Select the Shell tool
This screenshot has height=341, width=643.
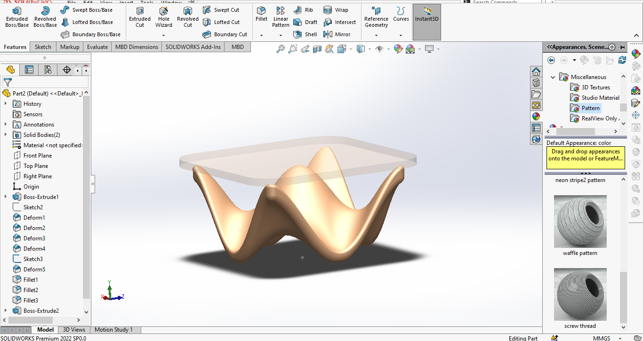305,34
